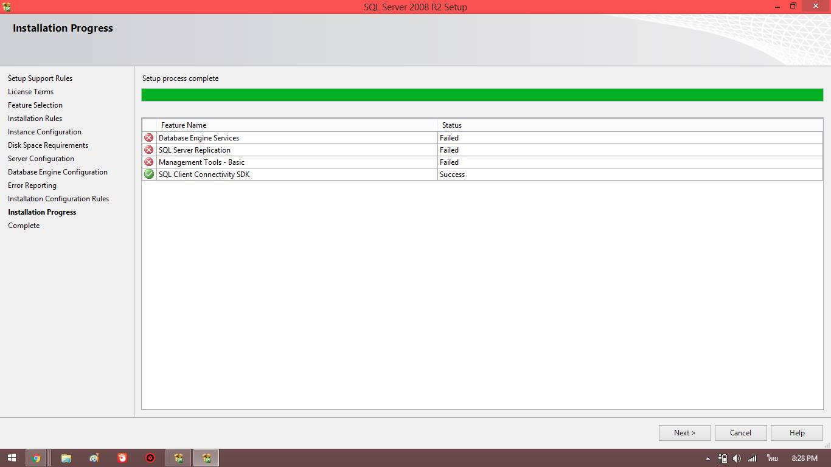The width and height of the screenshot is (831, 467).
Task: Select the SQL Server Replication feature name
Action: tap(195, 150)
